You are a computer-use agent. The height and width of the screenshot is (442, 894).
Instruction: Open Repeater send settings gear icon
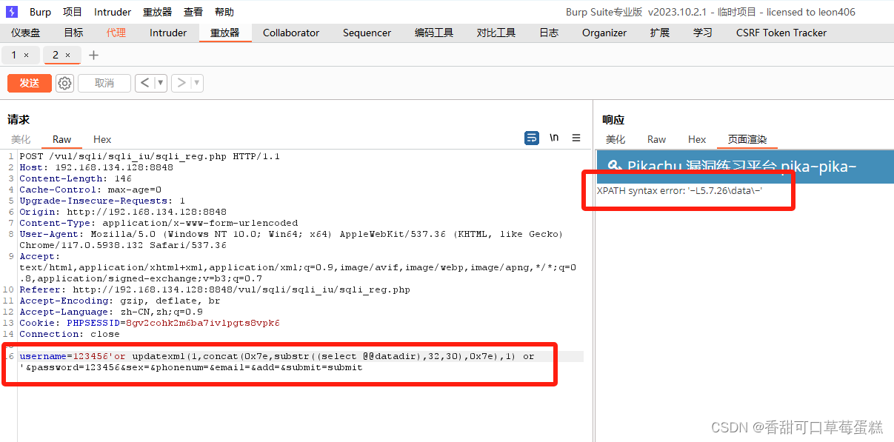pyautogui.click(x=65, y=83)
